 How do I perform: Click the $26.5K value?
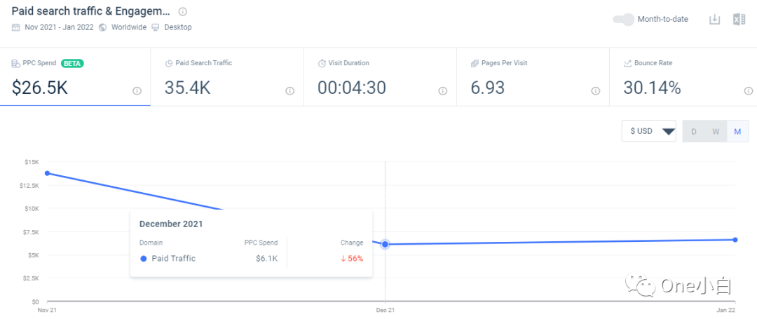[39, 88]
